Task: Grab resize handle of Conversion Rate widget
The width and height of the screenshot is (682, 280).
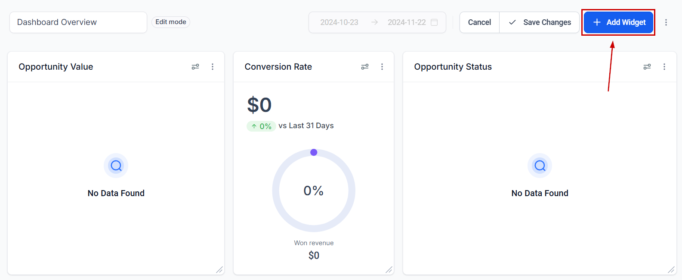Action: [389, 270]
